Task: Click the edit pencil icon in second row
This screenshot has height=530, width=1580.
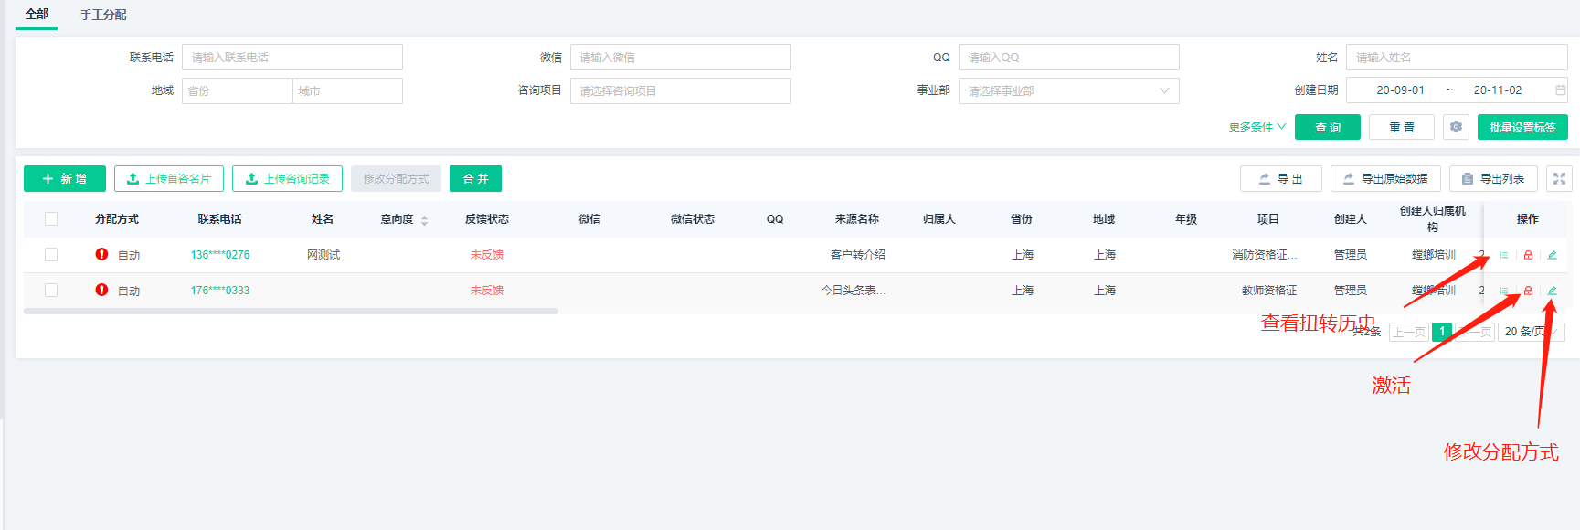Action: 1552,291
